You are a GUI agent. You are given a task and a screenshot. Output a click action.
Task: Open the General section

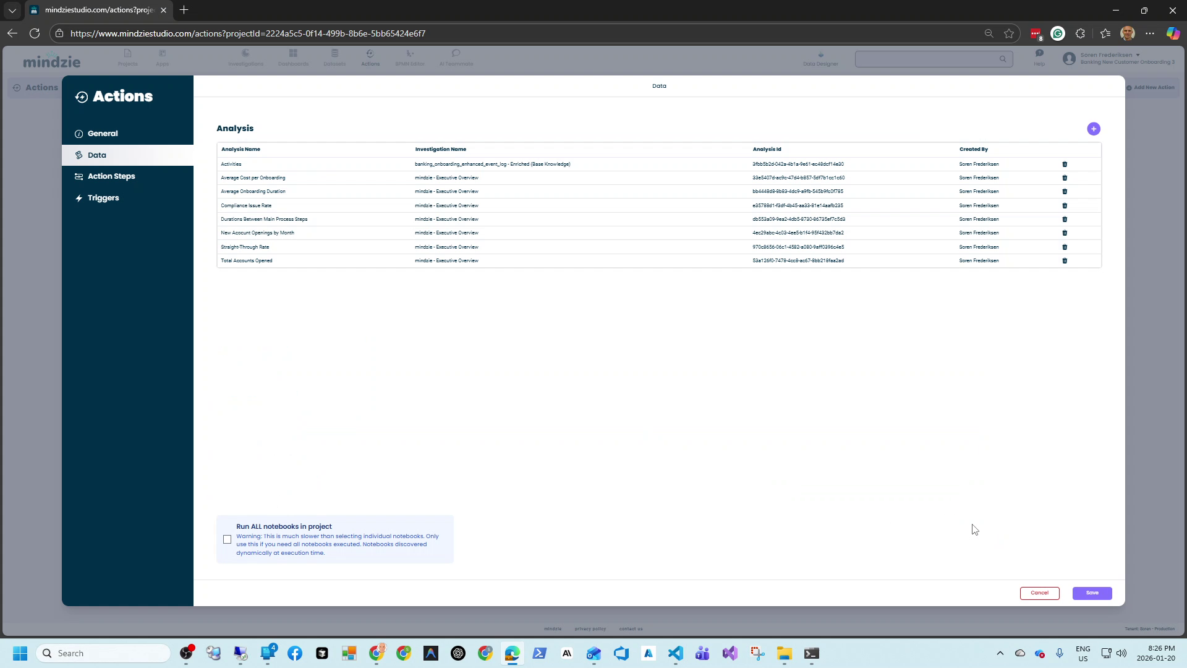(127, 134)
